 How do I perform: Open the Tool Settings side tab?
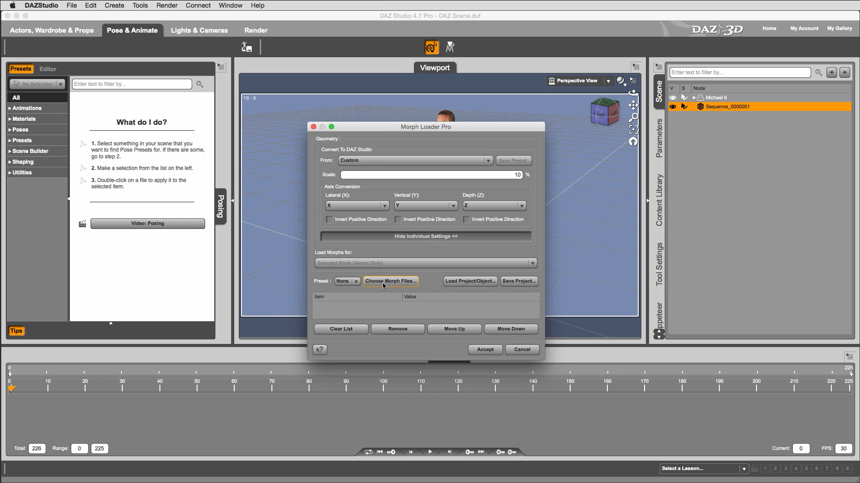pos(659,264)
